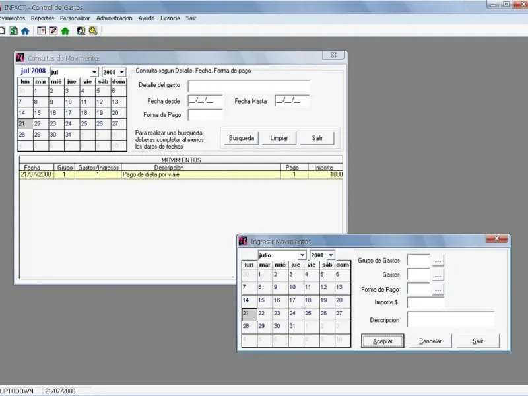Click Salir button in Ingresar Movimientos
528x396 pixels.
tap(478, 341)
